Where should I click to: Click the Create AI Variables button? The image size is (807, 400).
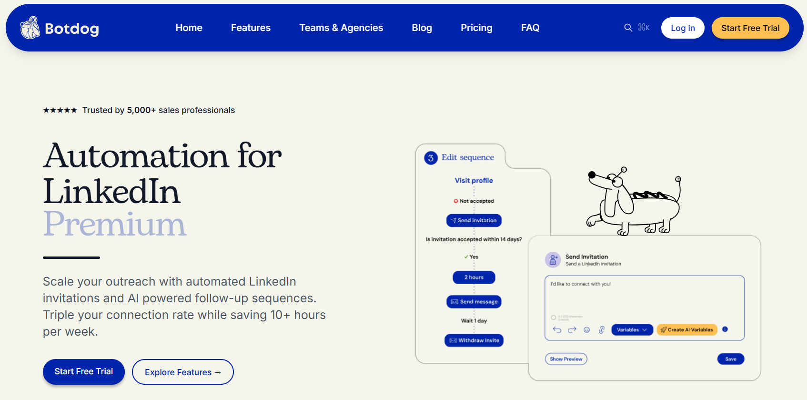[x=686, y=329]
